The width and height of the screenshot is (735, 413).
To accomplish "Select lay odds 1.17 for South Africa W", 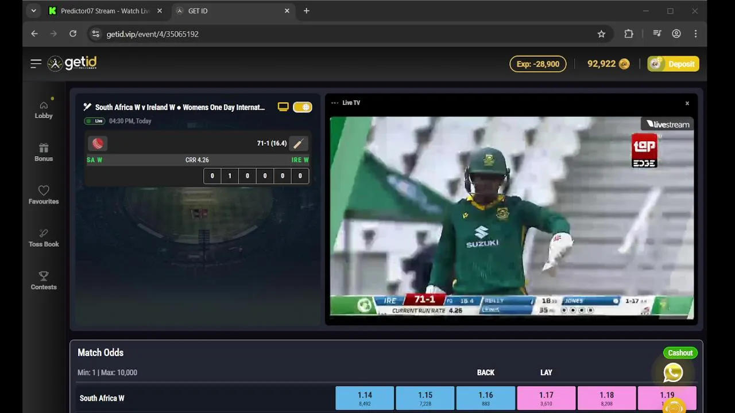I will tap(546, 398).
